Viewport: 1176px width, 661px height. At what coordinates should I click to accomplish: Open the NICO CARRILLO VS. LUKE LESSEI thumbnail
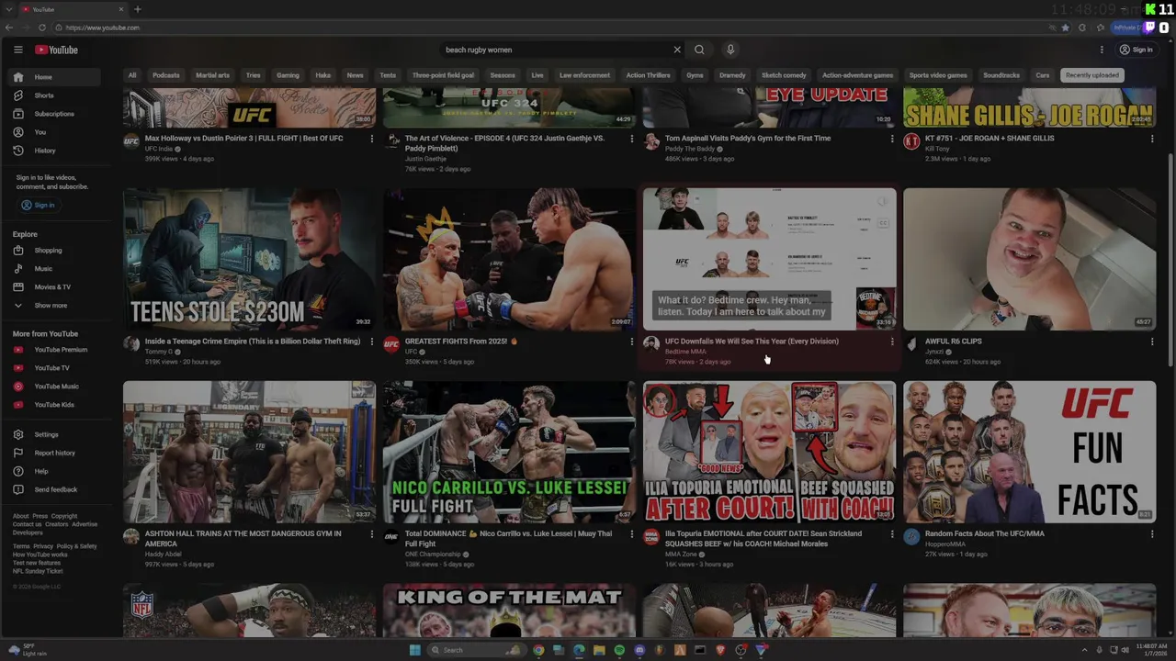509,452
